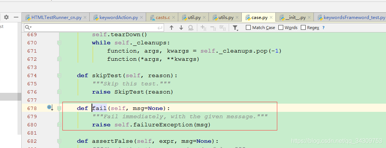Viewport: 386px width, 148px height.
Task: Click line number 669 in gutter
Action: tap(32, 35)
